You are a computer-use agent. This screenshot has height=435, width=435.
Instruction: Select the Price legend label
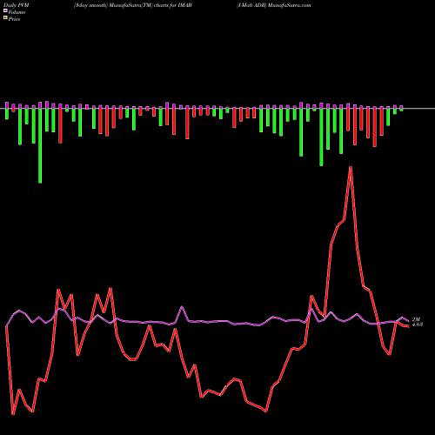[x=14, y=19]
